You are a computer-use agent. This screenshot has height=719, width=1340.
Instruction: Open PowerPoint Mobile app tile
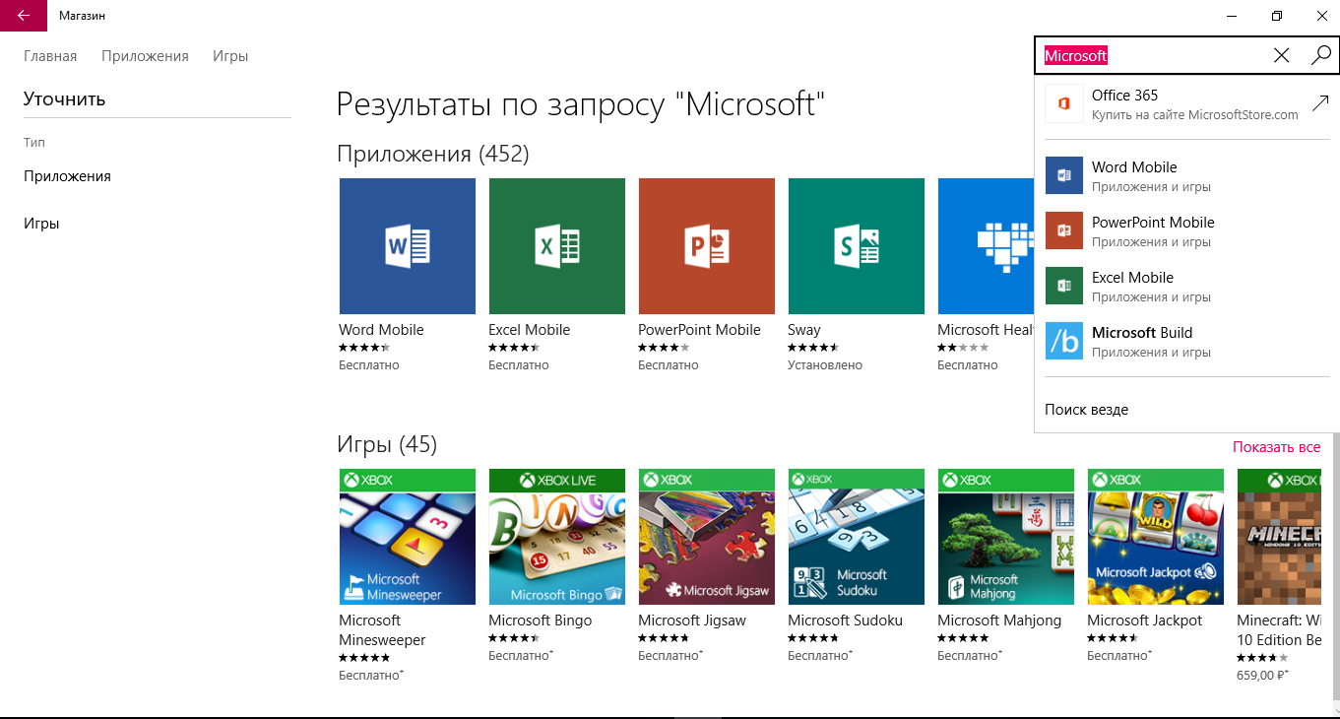pyautogui.click(x=707, y=246)
